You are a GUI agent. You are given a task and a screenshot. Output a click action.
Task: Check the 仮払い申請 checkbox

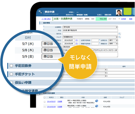click(11, 83)
